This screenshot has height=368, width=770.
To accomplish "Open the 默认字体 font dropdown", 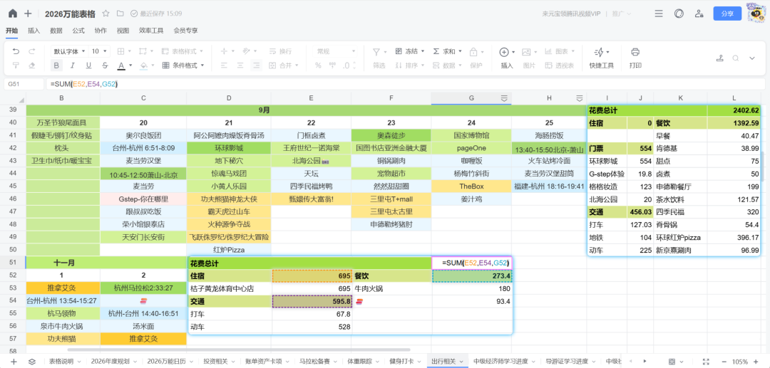I will click(x=69, y=51).
